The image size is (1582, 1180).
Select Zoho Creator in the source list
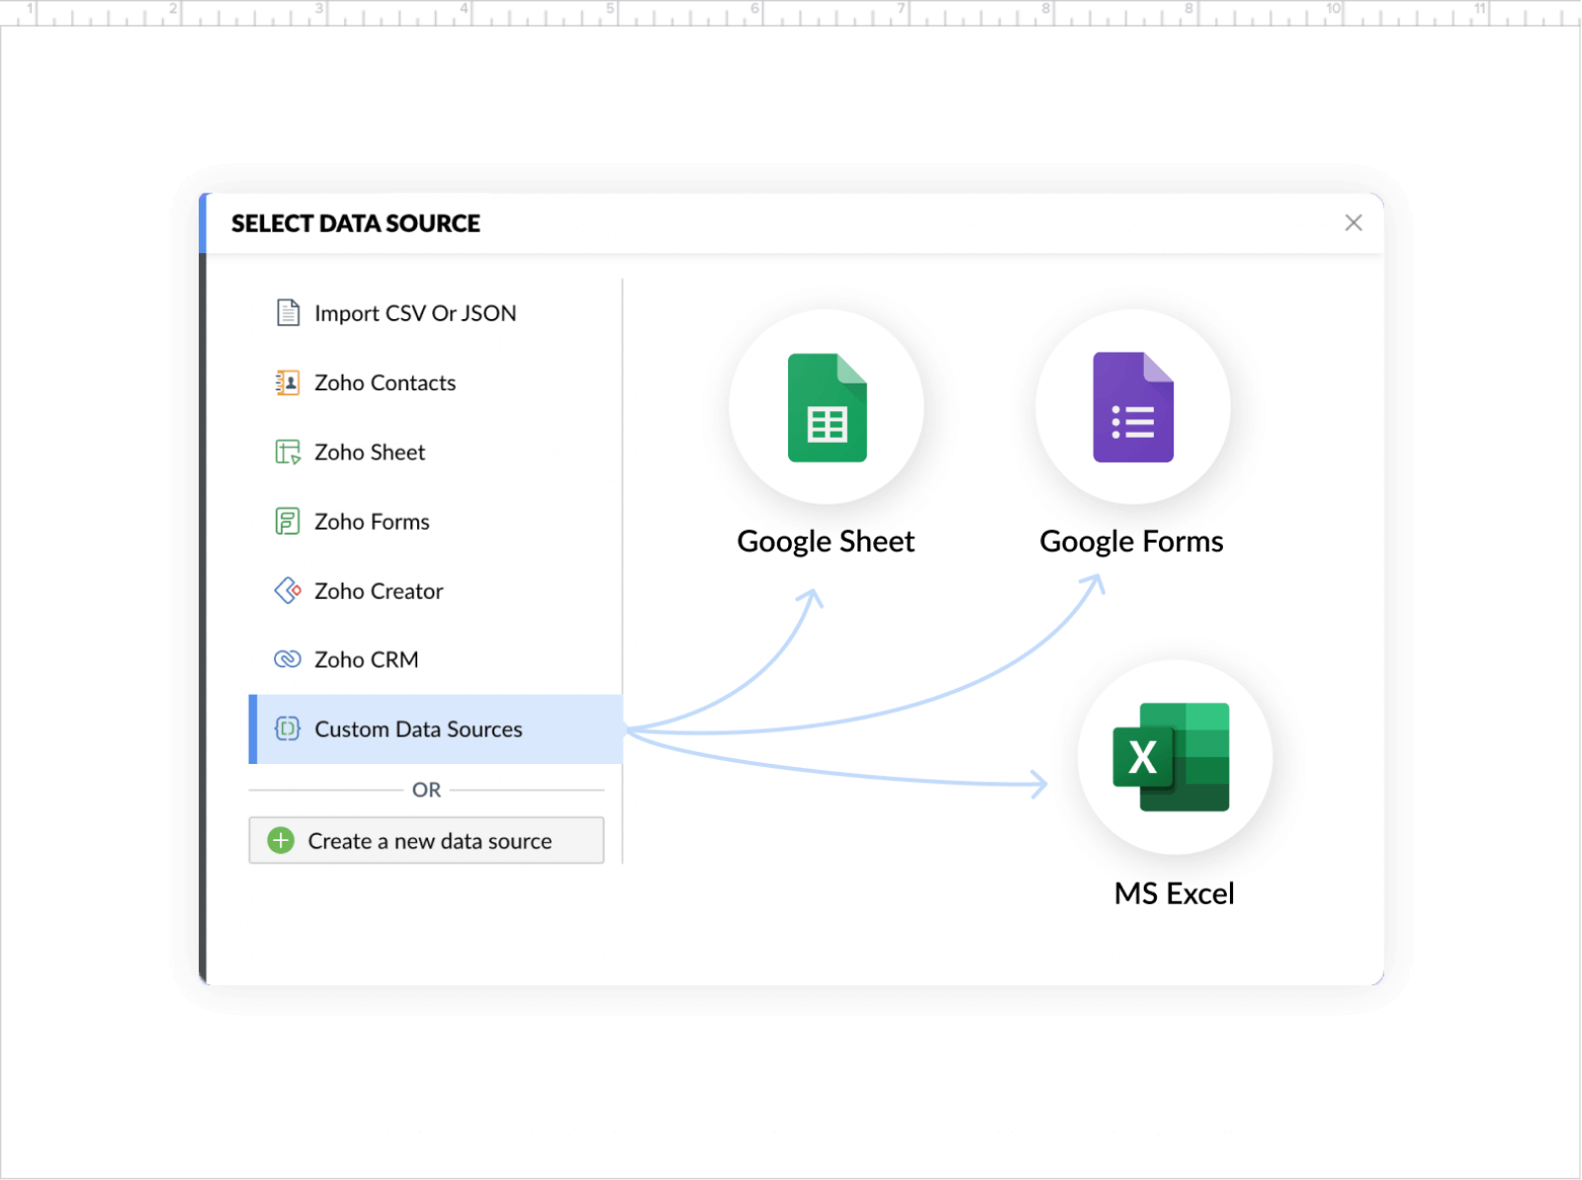pos(379,590)
